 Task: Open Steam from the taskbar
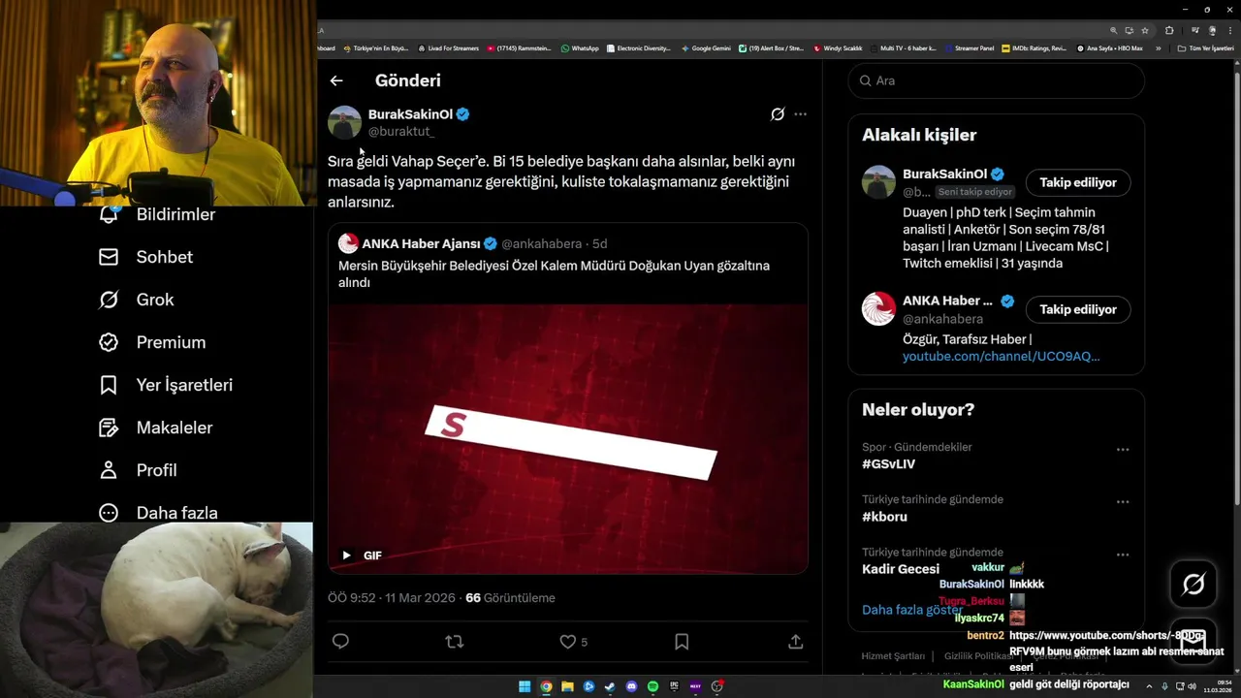click(x=610, y=686)
